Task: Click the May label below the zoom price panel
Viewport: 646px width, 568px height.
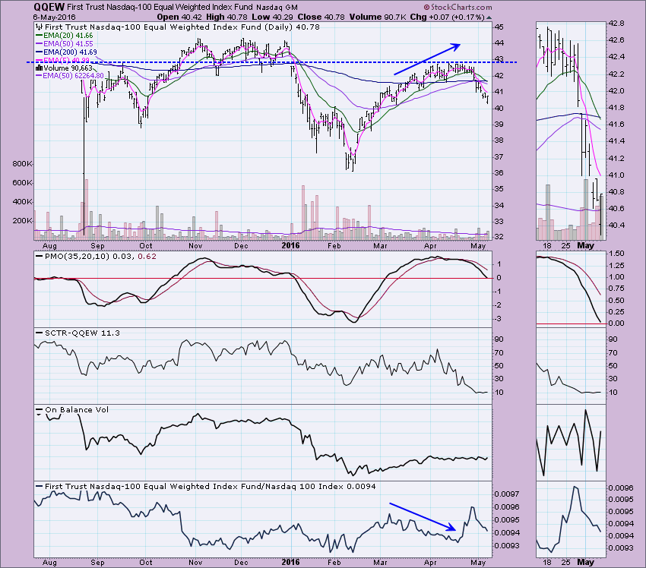Action: [585, 246]
